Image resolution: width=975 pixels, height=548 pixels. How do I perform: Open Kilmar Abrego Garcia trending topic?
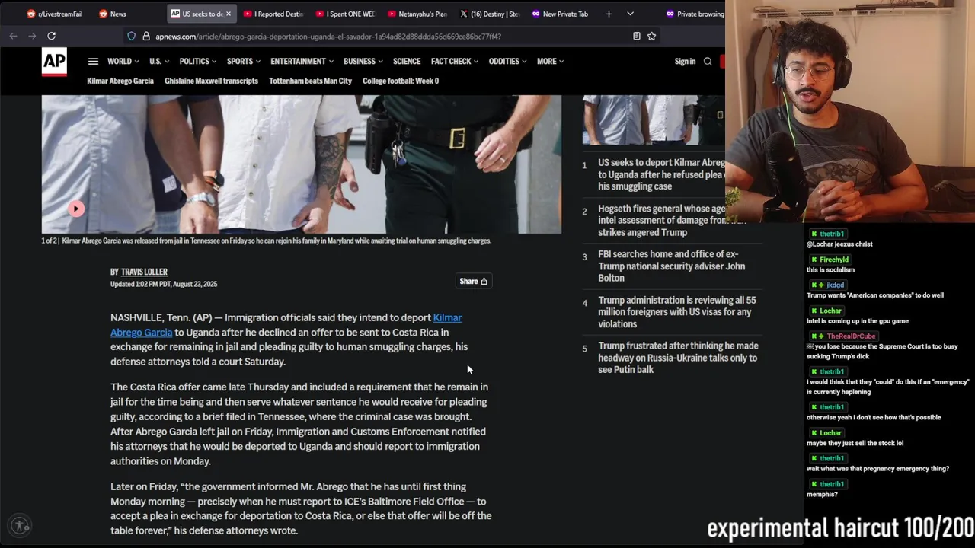click(120, 81)
